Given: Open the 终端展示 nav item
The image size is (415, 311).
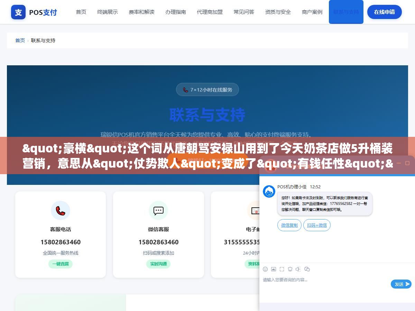Looking at the screenshot, I should point(108,12).
